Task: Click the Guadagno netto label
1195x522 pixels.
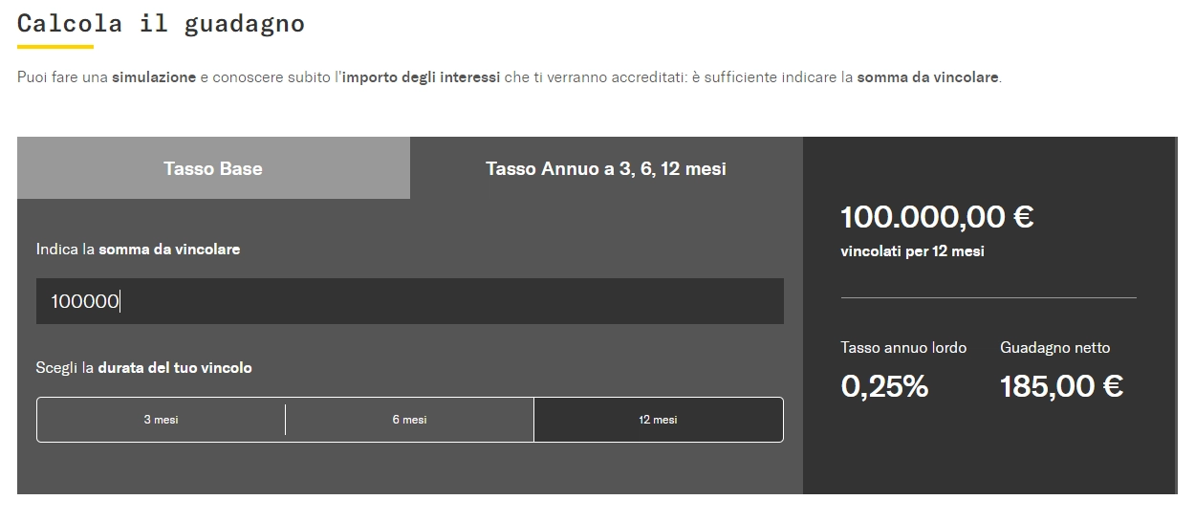Action: pos(1054,348)
